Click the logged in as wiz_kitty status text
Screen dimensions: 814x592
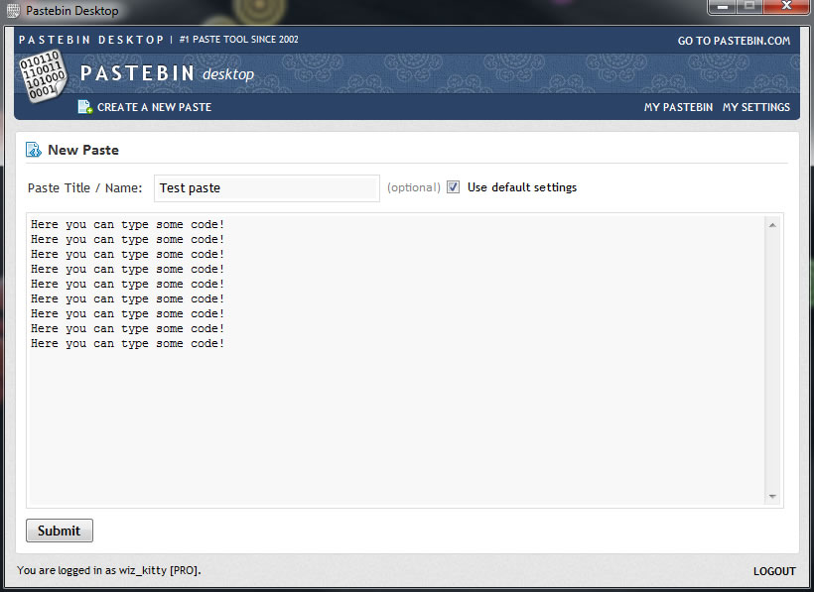click(x=108, y=570)
